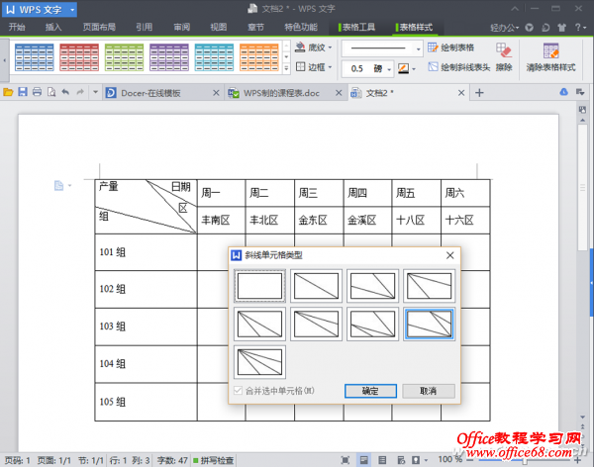Select the highlighted cell type in second row
Viewport: 594px width, 467px height.
tap(430, 324)
